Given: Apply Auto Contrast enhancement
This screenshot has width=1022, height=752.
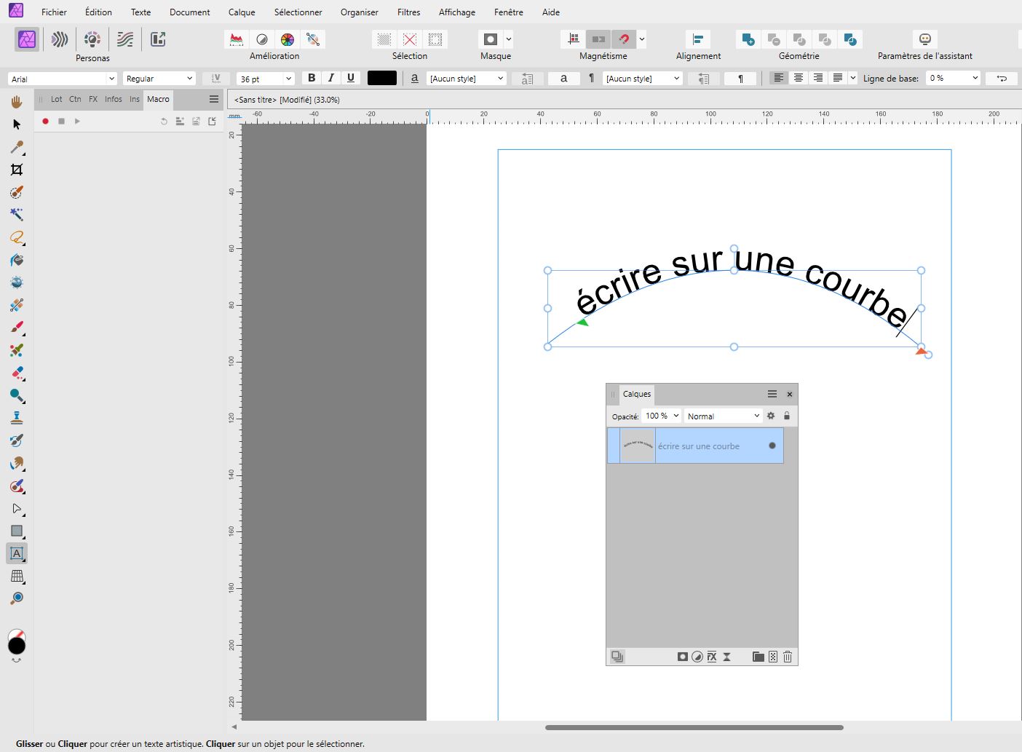Looking at the screenshot, I should pos(262,39).
